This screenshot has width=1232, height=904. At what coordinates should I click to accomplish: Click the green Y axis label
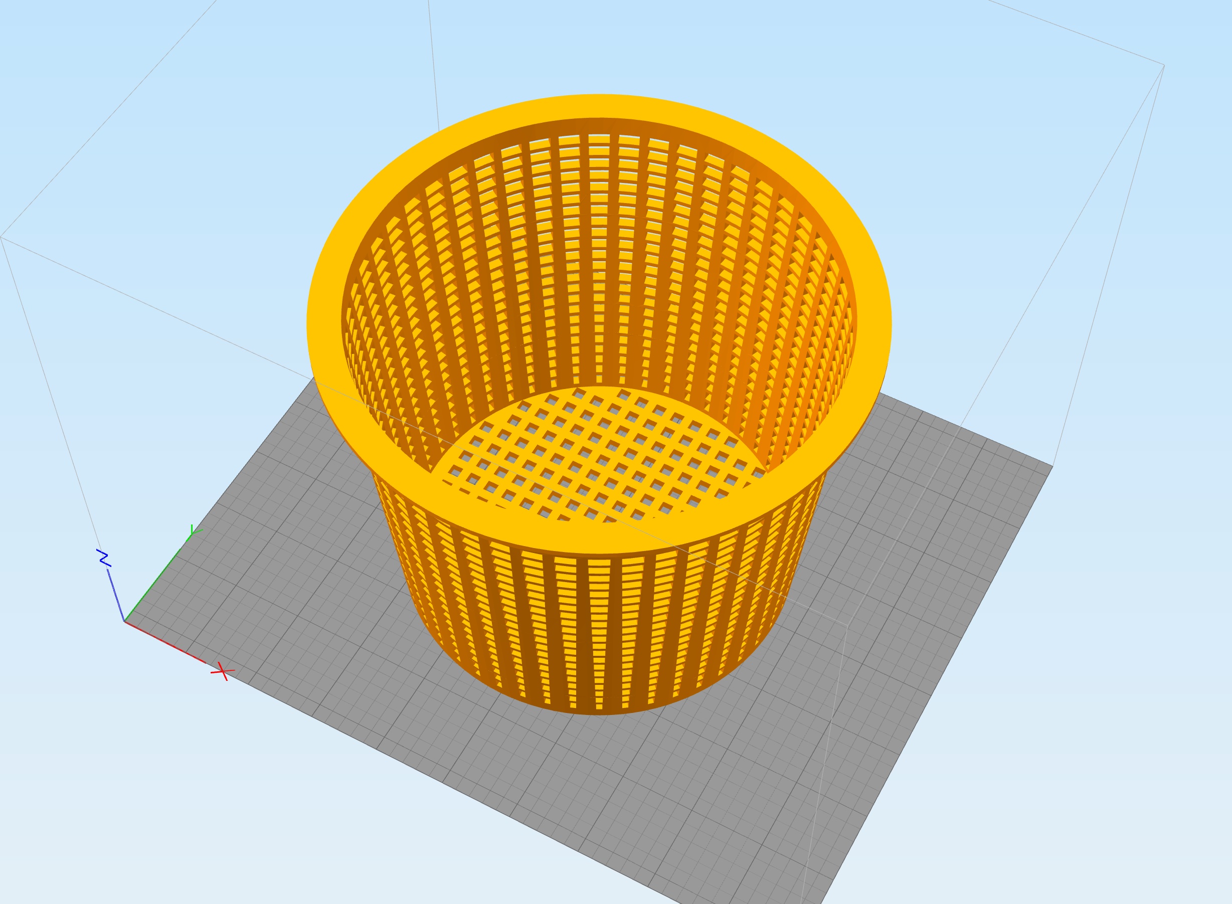[x=196, y=530]
